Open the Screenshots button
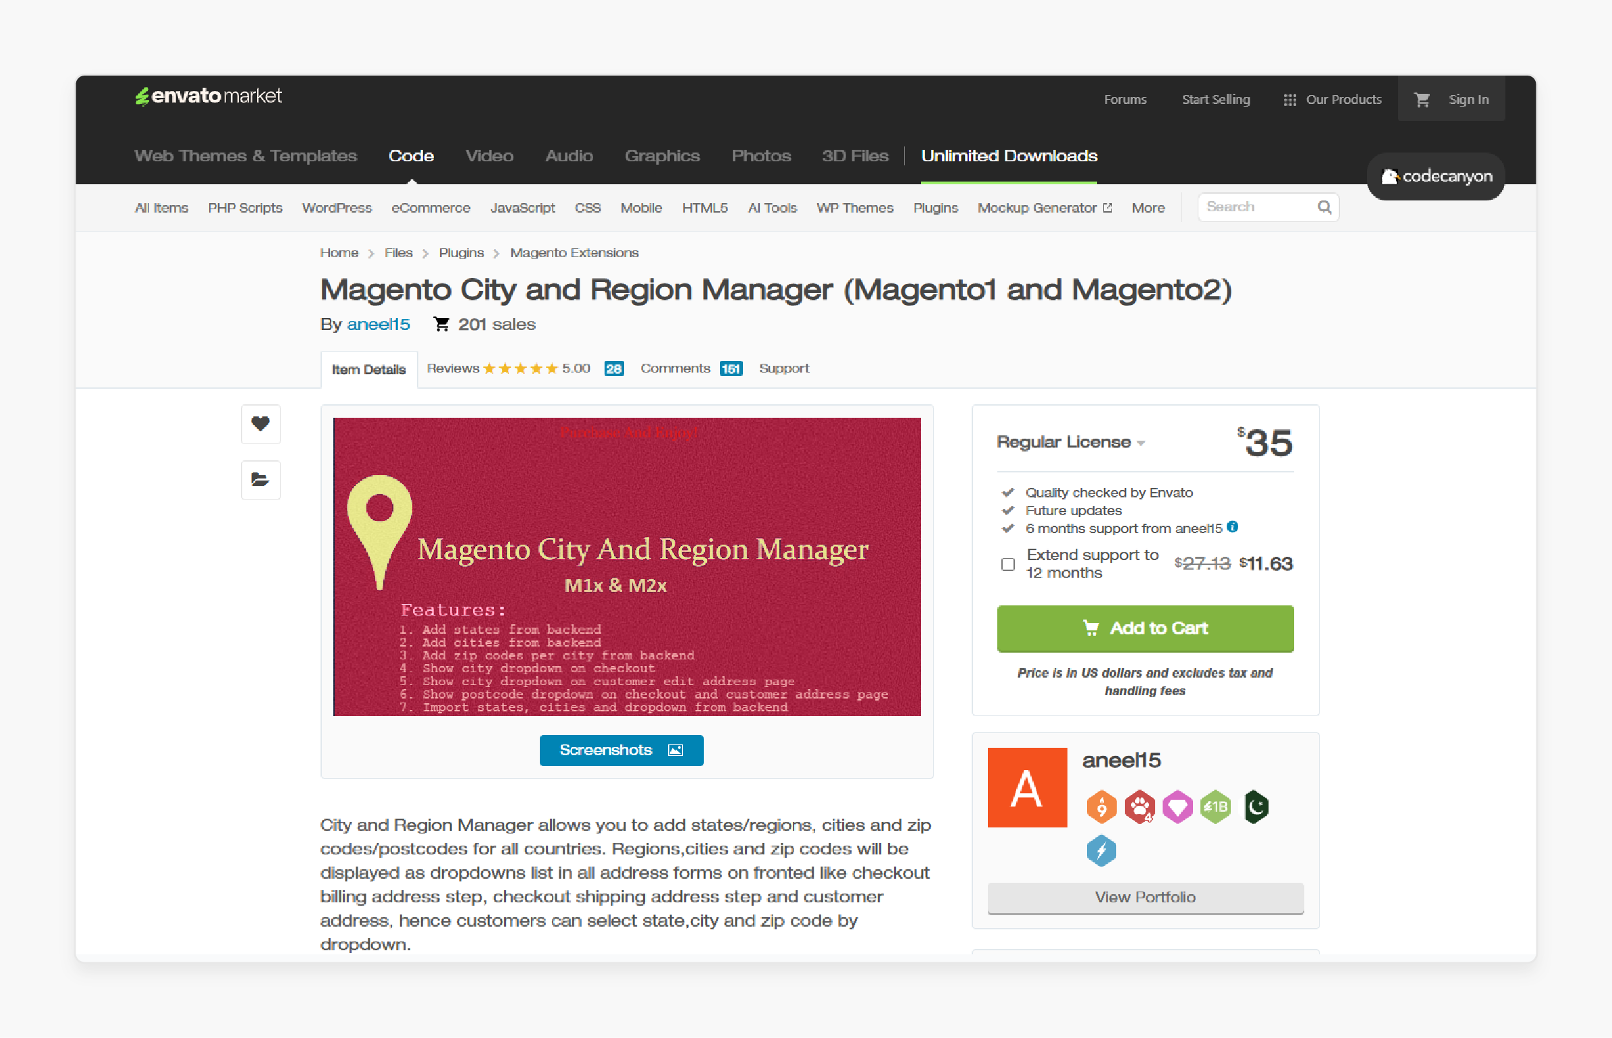The width and height of the screenshot is (1612, 1038). click(x=621, y=750)
